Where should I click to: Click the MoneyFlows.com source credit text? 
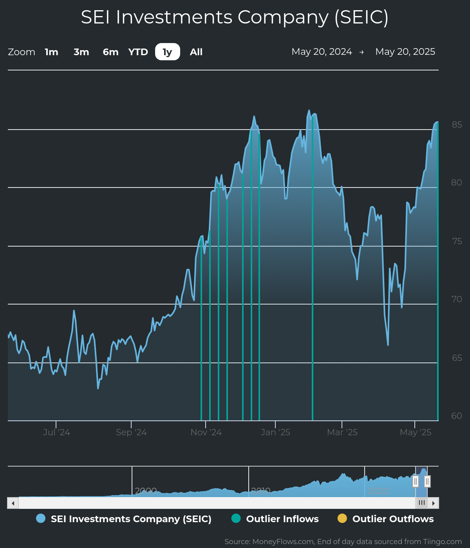coord(343,542)
